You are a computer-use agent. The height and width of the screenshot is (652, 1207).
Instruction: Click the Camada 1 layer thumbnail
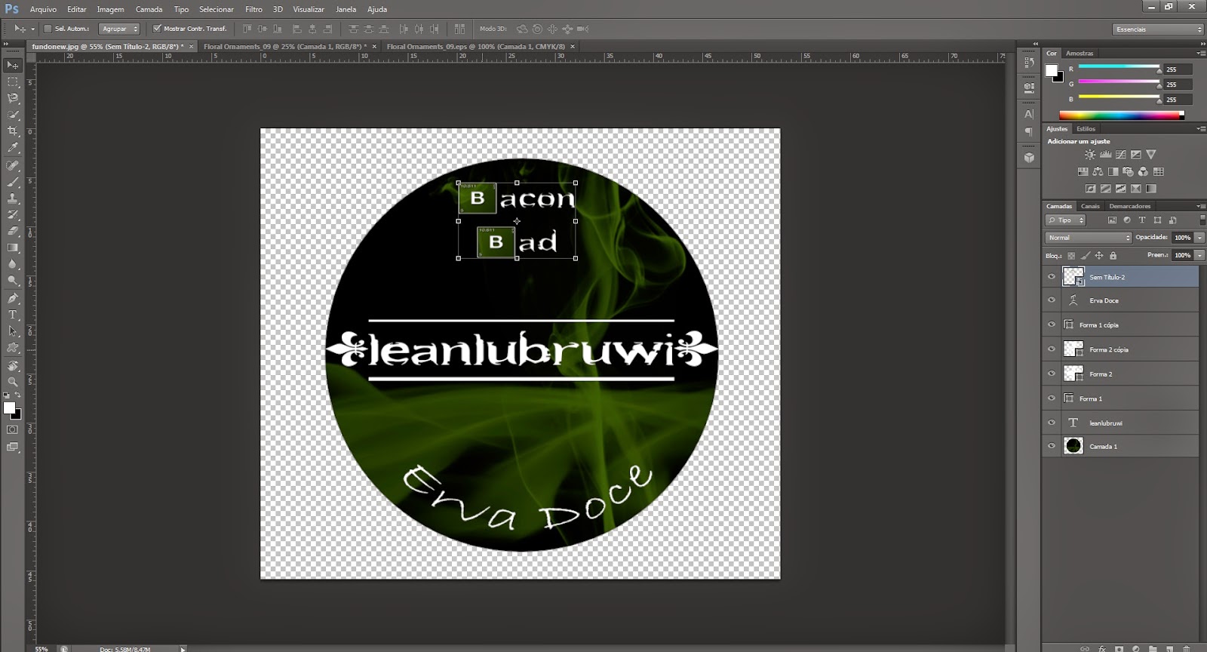click(1073, 446)
